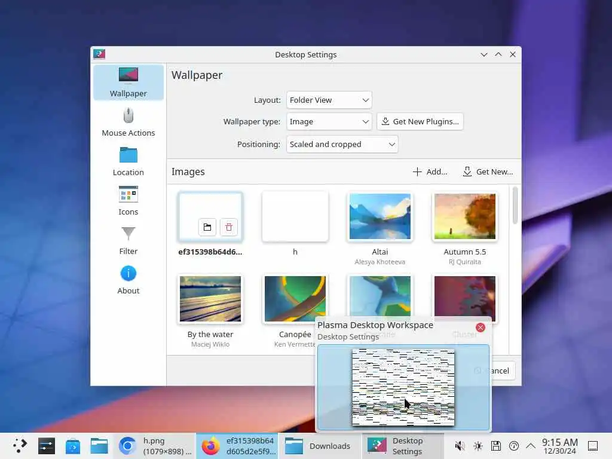
Task: Click the Desktop Settings window preview thumbnail
Action: (403, 387)
